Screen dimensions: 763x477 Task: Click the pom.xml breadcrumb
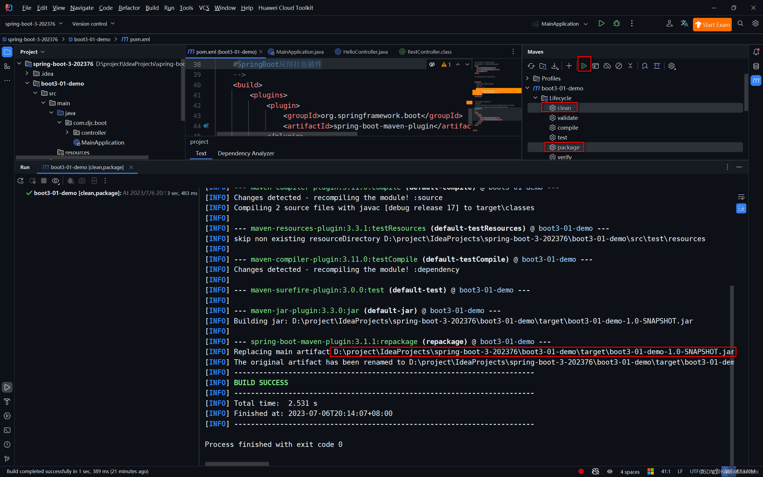[x=136, y=39]
